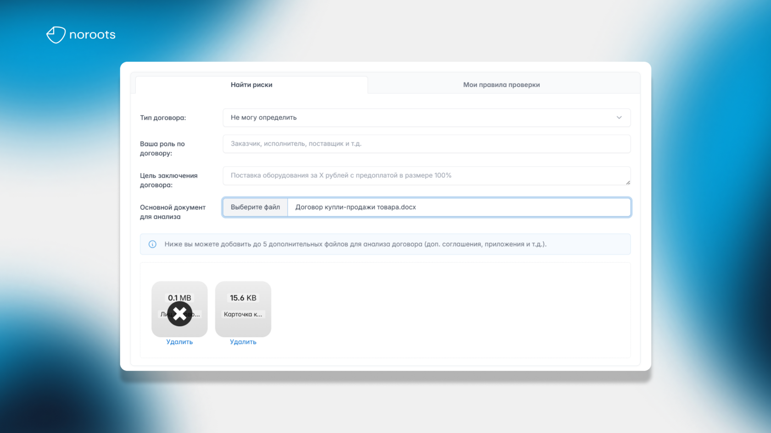Click the 15.6 KB size label
Image resolution: width=771 pixels, height=433 pixels.
(243, 298)
